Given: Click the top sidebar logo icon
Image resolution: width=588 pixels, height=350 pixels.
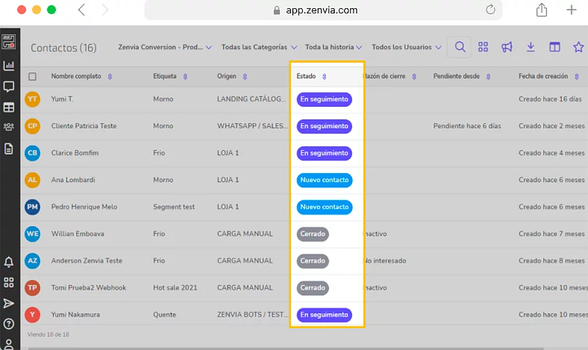Looking at the screenshot, I should [8, 42].
